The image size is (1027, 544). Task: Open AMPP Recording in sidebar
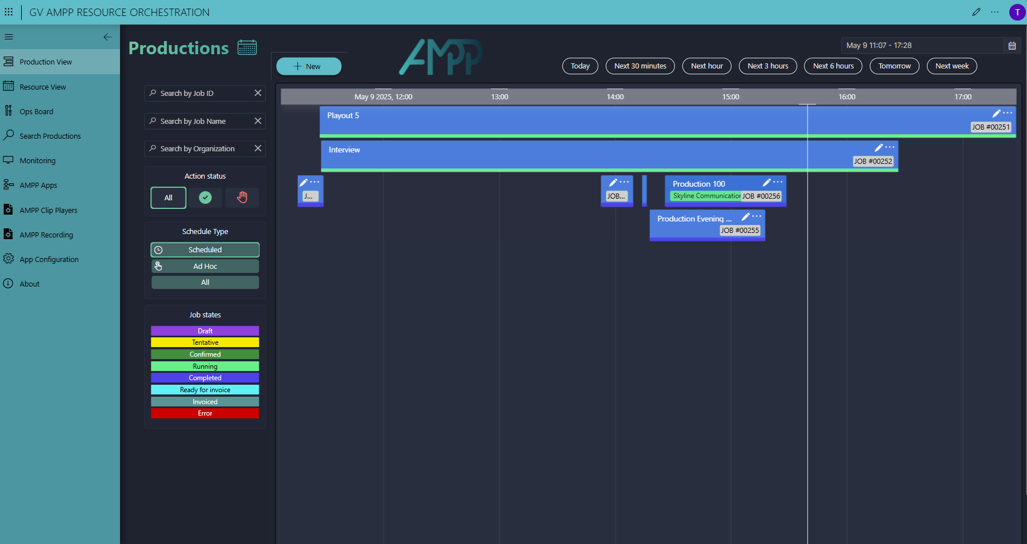[60, 235]
